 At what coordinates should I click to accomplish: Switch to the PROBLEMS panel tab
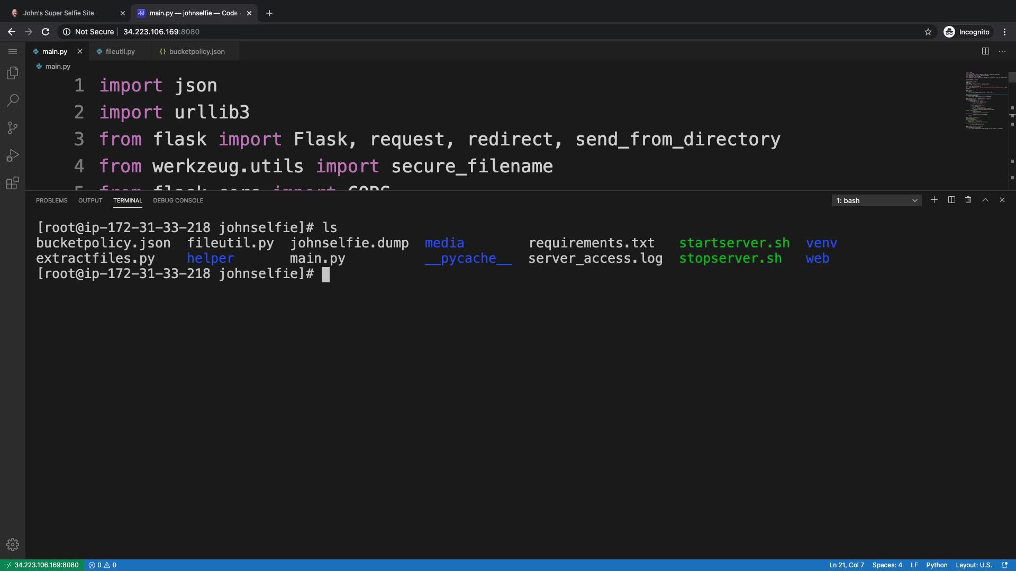(x=51, y=200)
